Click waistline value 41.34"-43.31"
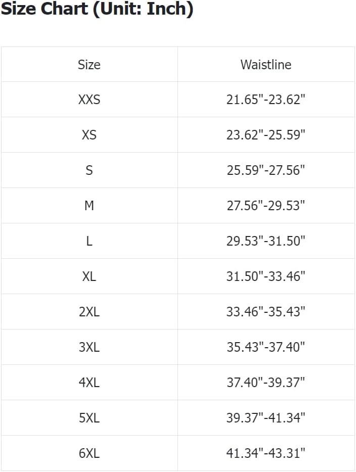 tap(266, 453)
